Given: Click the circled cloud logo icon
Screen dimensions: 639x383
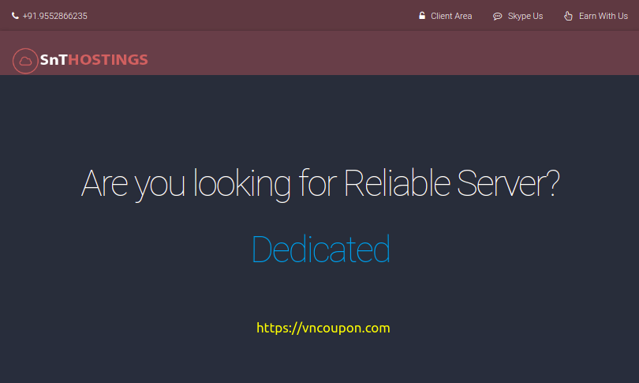Looking at the screenshot, I should 25,60.
